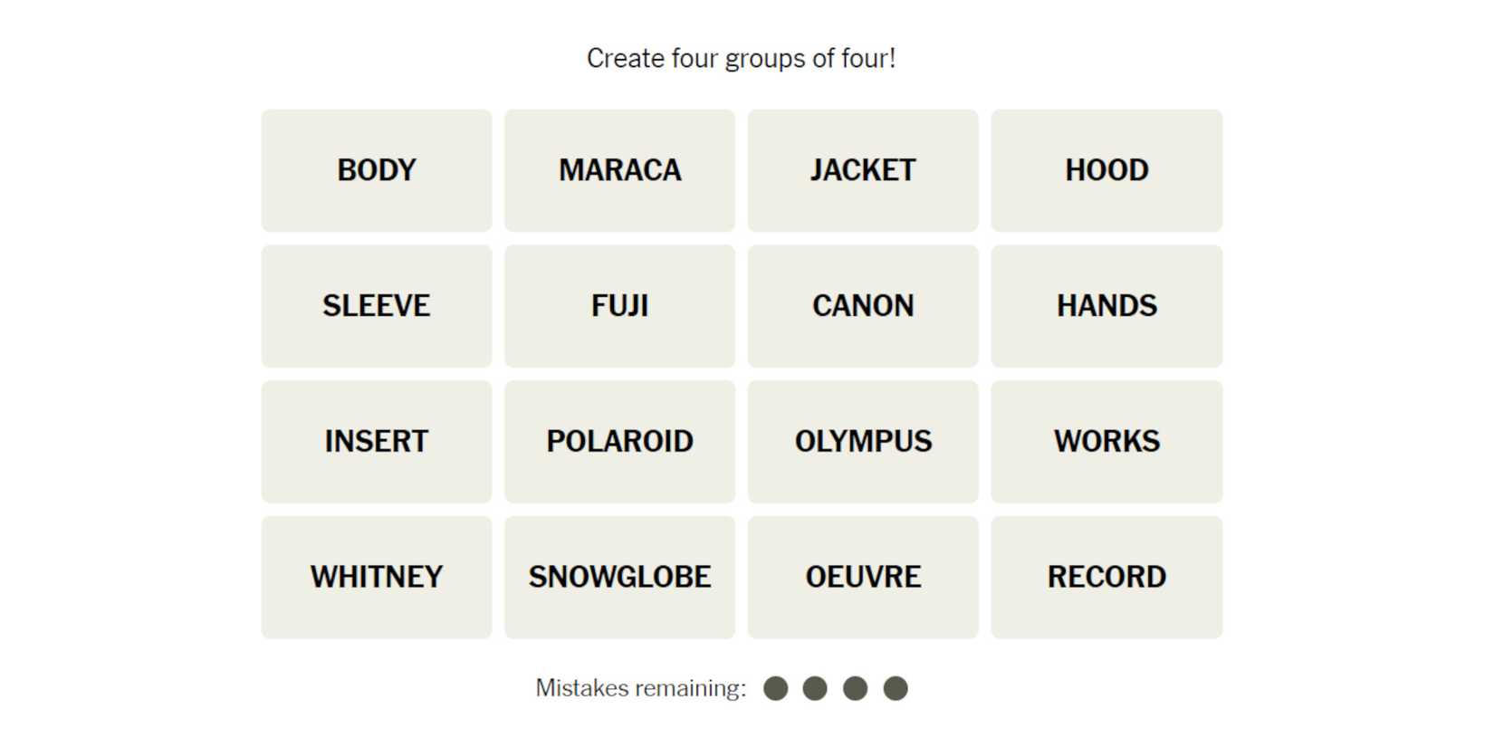1494x747 pixels.
Task: Click the MARACA word tile
Action: pos(619,170)
